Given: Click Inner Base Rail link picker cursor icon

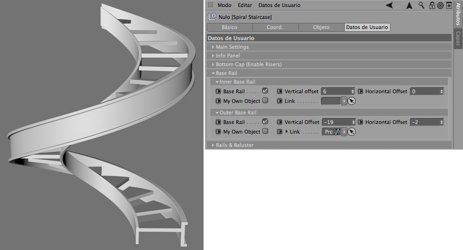Looking at the screenshot, I should pyautogui.click(x=352, y=101).
